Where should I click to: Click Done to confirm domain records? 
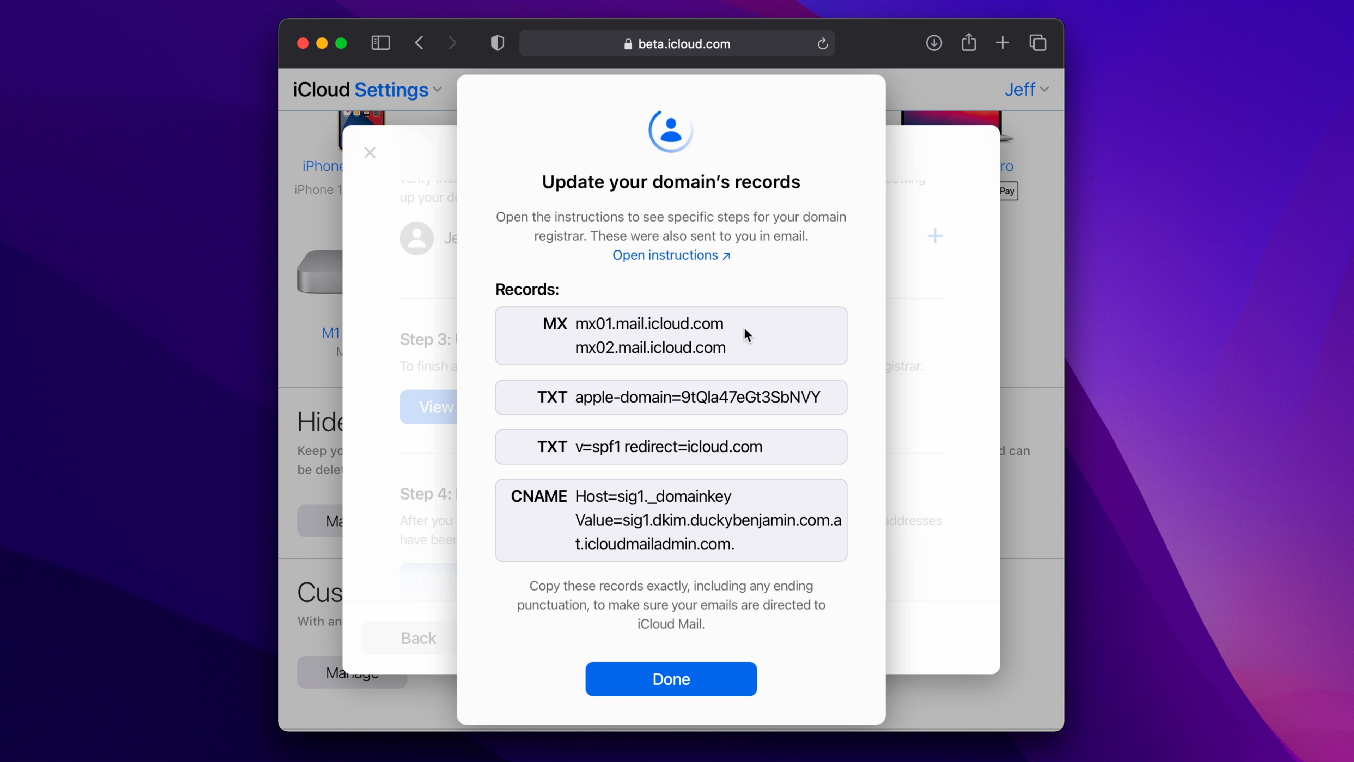671,678
